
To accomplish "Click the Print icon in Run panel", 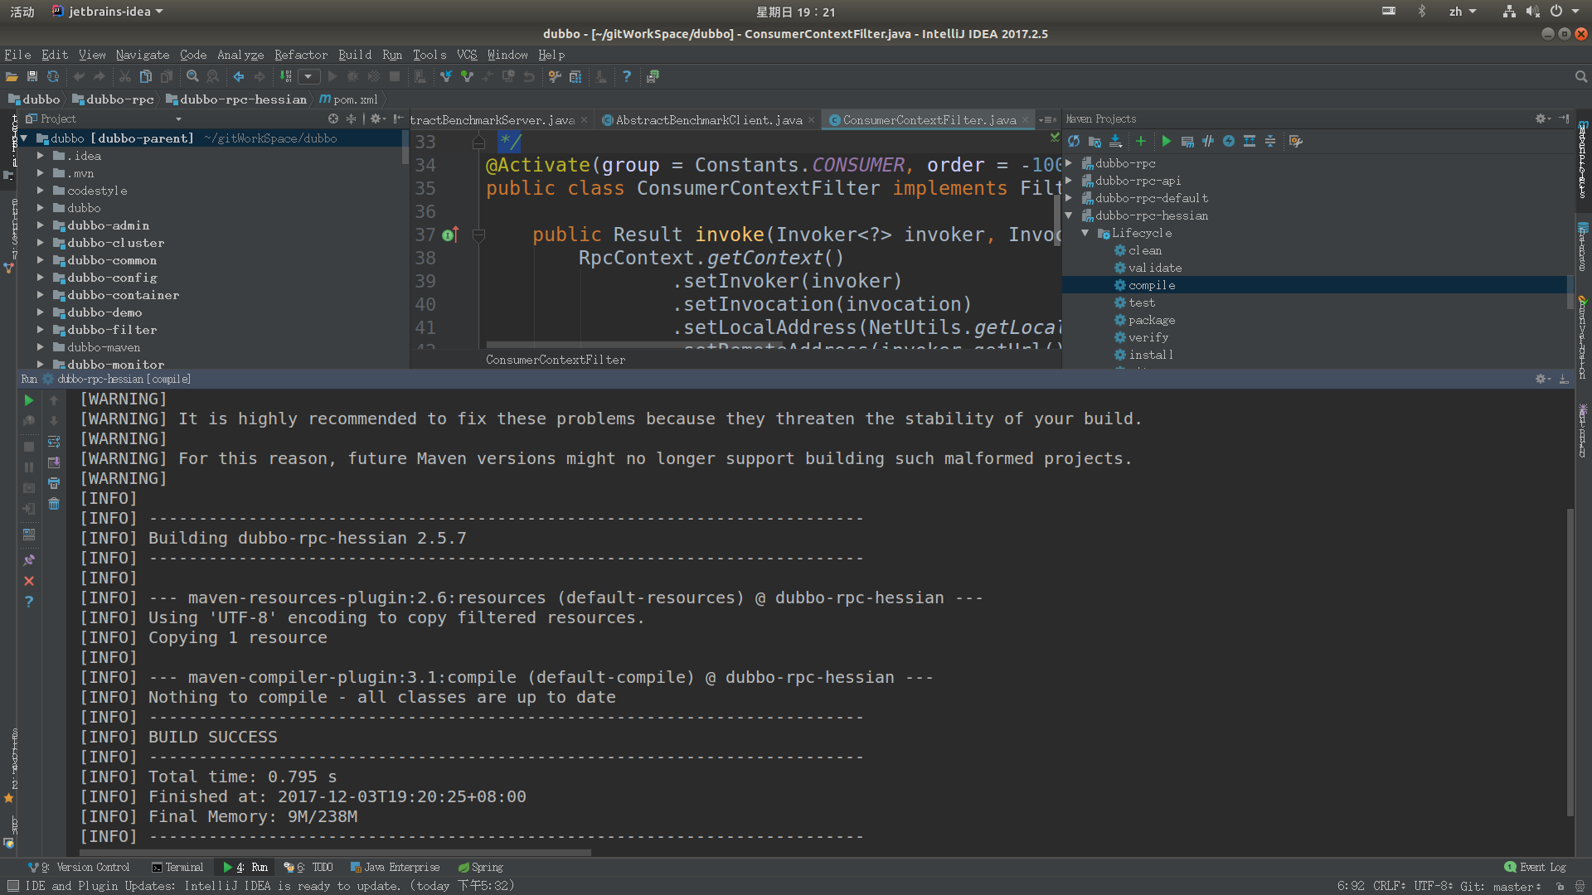I will point(54,483).
